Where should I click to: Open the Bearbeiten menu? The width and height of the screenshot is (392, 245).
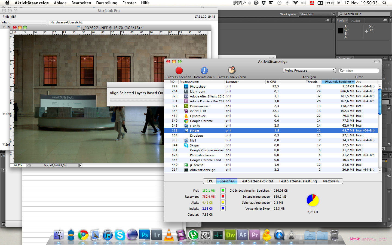(81, 3)
